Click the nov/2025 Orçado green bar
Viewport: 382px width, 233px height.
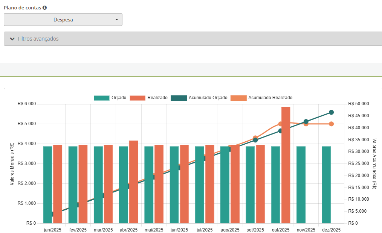tap(301, 185)
